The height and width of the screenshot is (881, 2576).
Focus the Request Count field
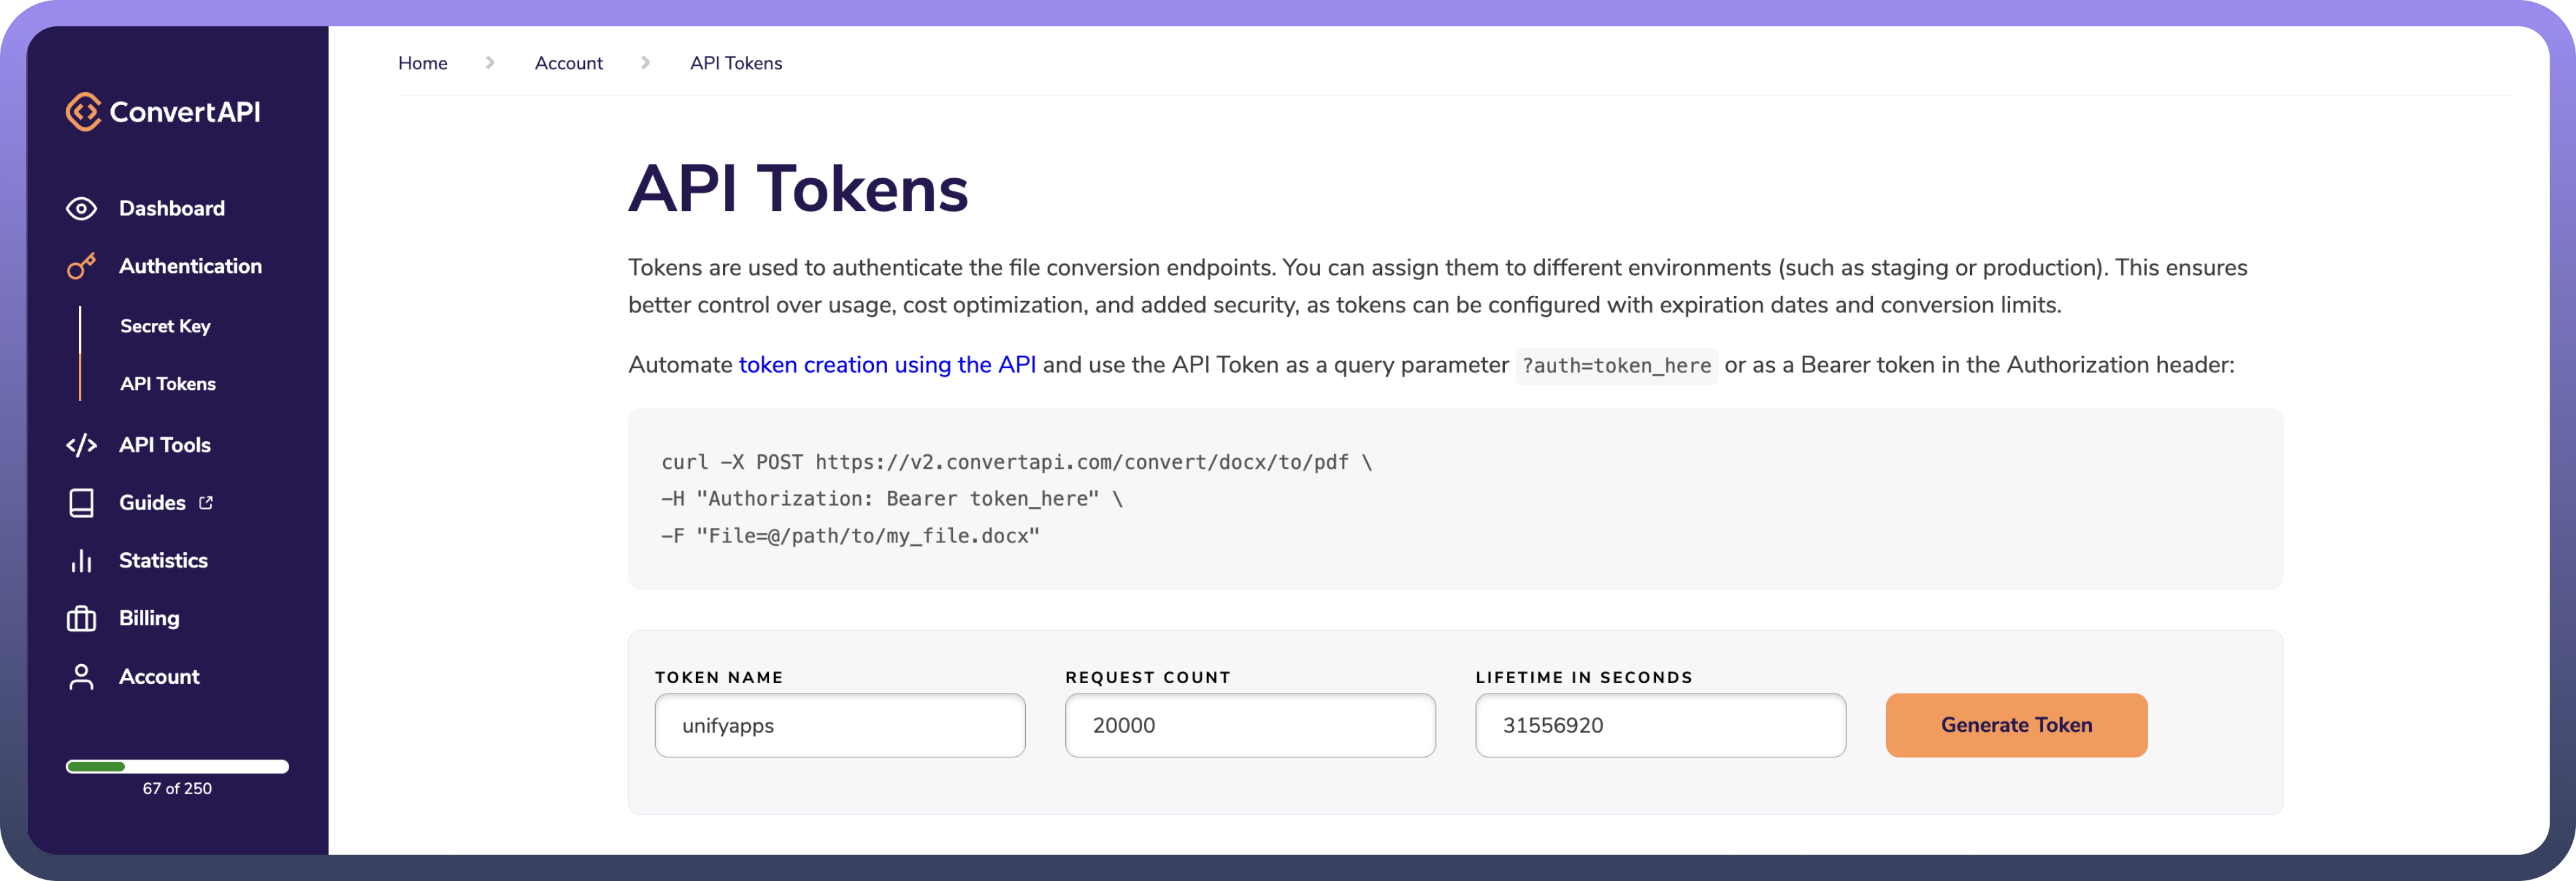(x=1249, y=725)
